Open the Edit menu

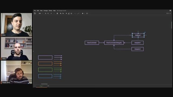pos(38,11)
